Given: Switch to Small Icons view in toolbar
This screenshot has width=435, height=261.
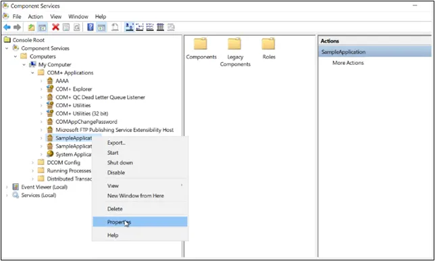Looking at the screenshot, I should point(140,27).
